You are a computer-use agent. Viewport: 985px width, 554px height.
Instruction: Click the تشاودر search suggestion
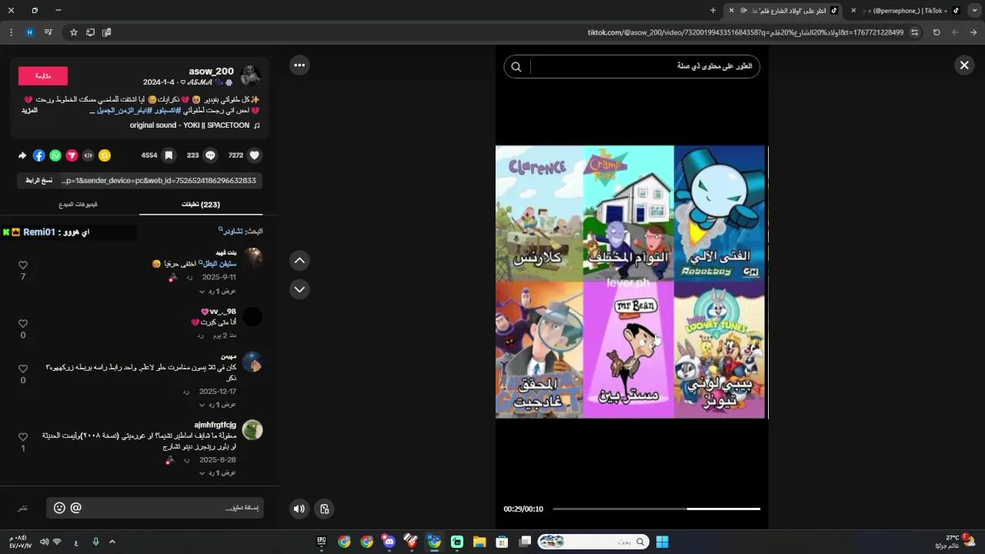point(231,231)
